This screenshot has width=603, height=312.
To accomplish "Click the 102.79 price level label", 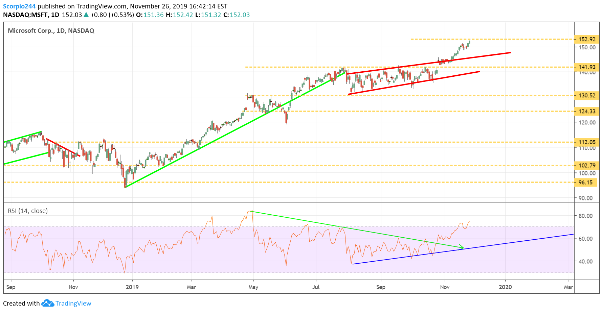I will point(587,165).
